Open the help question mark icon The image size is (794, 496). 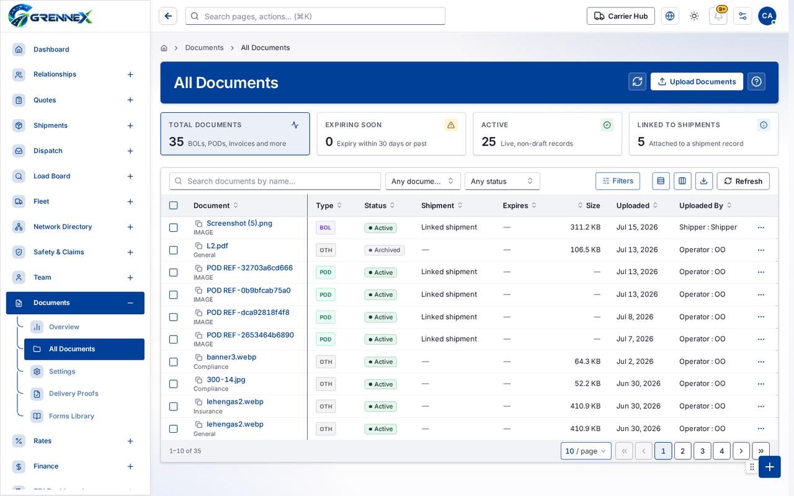pos(756,81)
